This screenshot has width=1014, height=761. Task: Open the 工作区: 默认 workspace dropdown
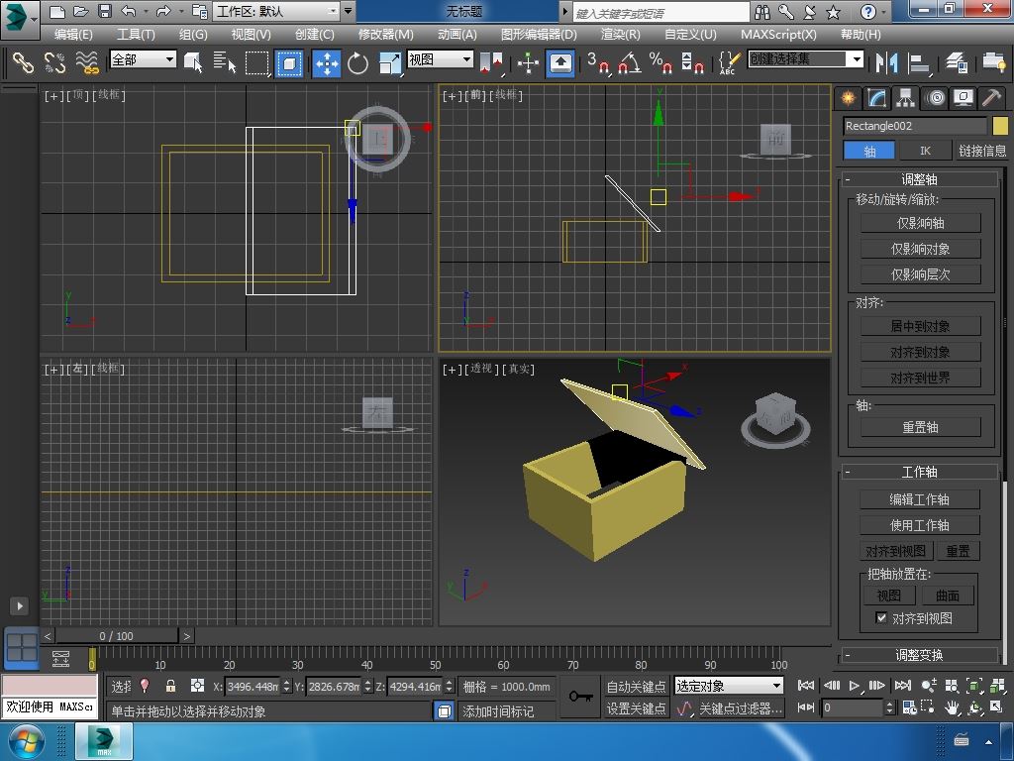tap(276, 11)
